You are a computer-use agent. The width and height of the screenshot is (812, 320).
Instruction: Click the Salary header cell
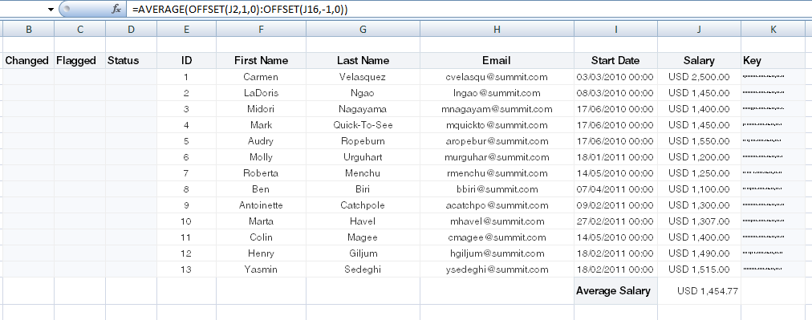(x=699, y=61)
